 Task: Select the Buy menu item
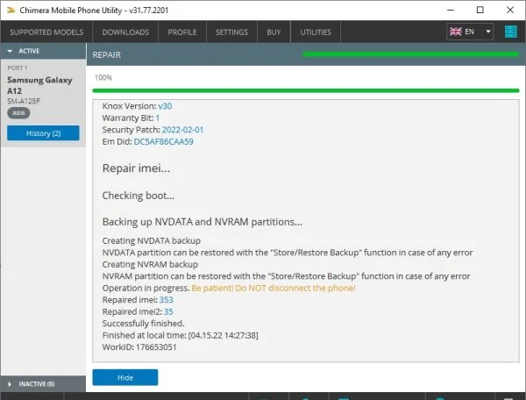tap(274, 32)
